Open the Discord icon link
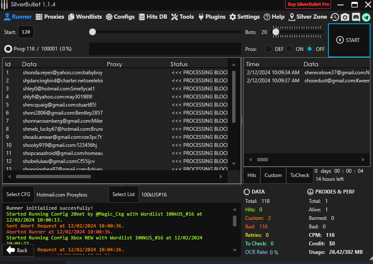Screen dimensions: 373x264 click(x=356, y=17)
